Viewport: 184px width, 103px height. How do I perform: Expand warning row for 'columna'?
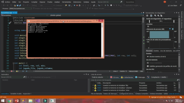(93, 88)
